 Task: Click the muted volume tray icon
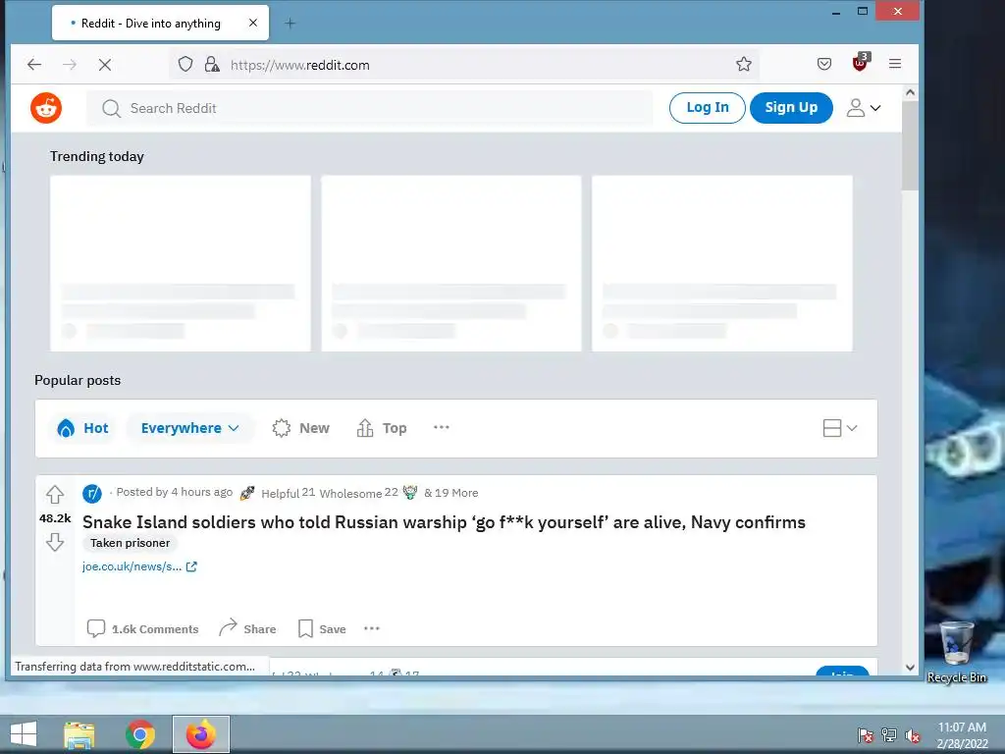913,735
